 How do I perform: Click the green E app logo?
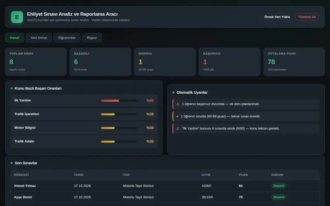pyautogui.click(x=17, y=17)
